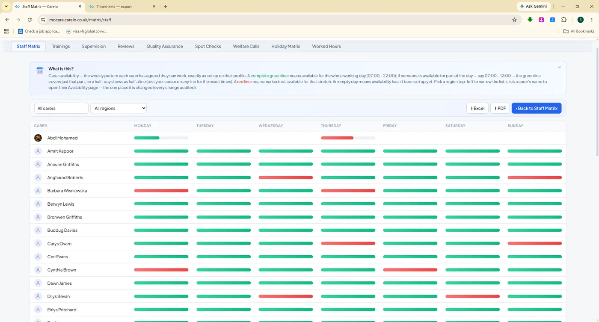The height and width of the screenshot is (322, 599).
Task: Click Carys Owen's Sunday red bar
Action: click(535, 244)
